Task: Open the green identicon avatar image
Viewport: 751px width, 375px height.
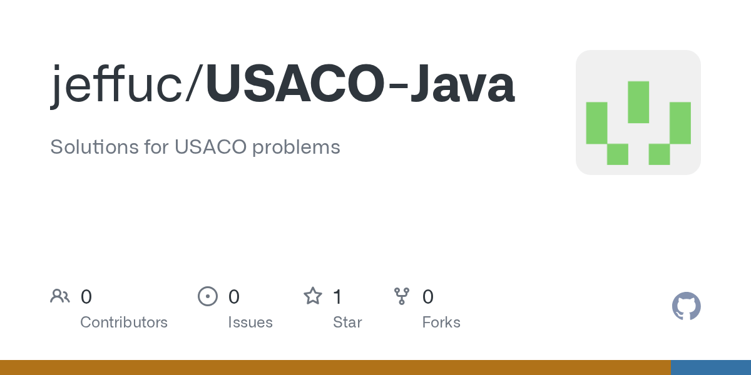Action: tap(638, 112)
